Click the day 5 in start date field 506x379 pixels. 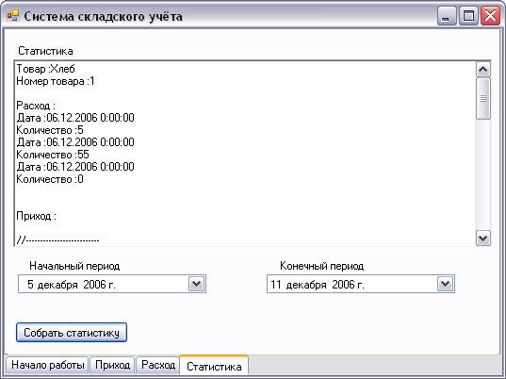(30, 285)
